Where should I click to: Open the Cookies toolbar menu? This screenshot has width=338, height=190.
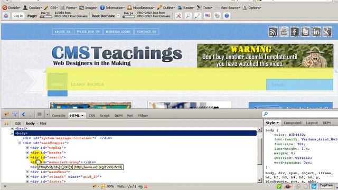32,8
